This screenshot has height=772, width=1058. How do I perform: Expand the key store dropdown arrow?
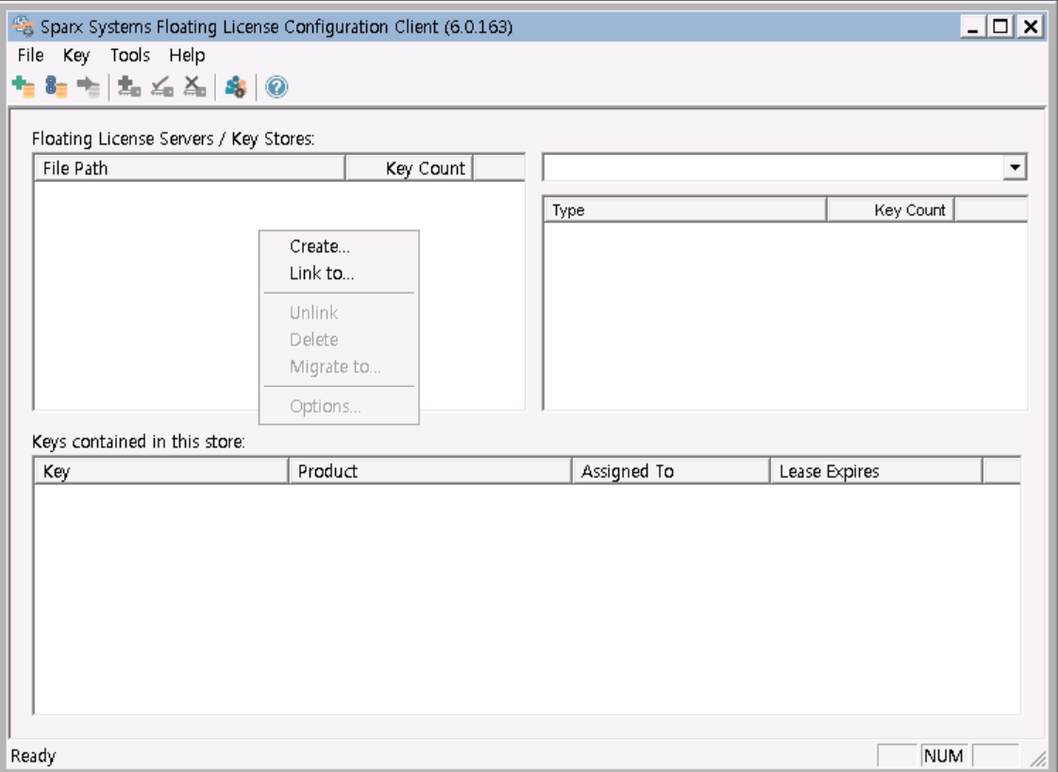pyautogui.click(x=1015, y=167)
